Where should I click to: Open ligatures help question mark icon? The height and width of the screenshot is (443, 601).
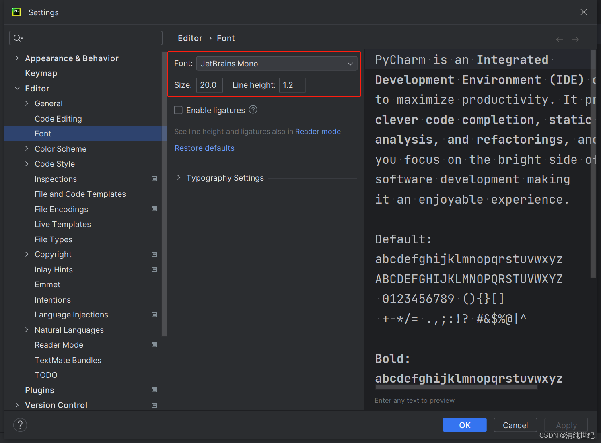(x=253, y=109)
